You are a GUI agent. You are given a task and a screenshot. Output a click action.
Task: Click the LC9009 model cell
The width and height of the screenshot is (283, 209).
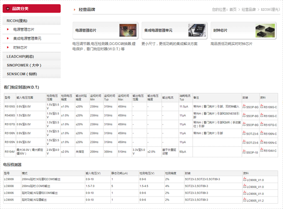[12, 179]
